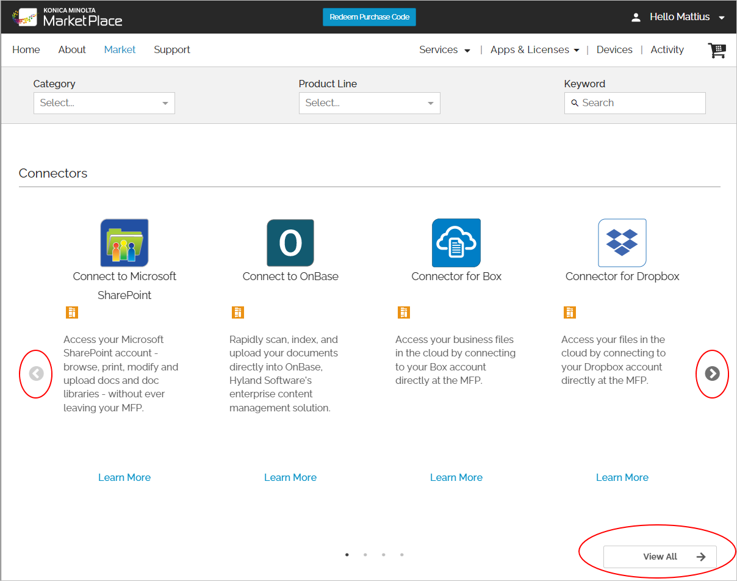The height and width of the screenshot is (581, 737).
Task: Click the View All button
Action: coord(660,557)
